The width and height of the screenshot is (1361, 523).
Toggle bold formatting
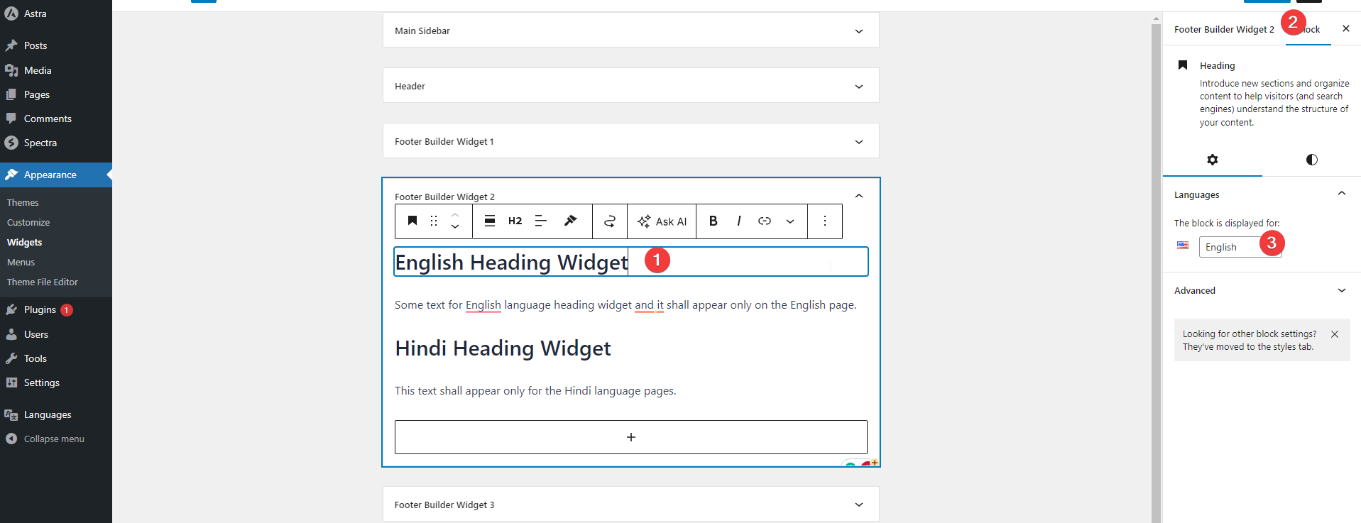click(x=714, y=221)
